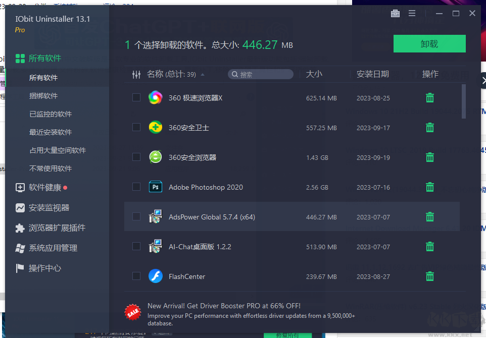Click the 625.14 MB size value
486x338 pixels.
tap(321, 98)
